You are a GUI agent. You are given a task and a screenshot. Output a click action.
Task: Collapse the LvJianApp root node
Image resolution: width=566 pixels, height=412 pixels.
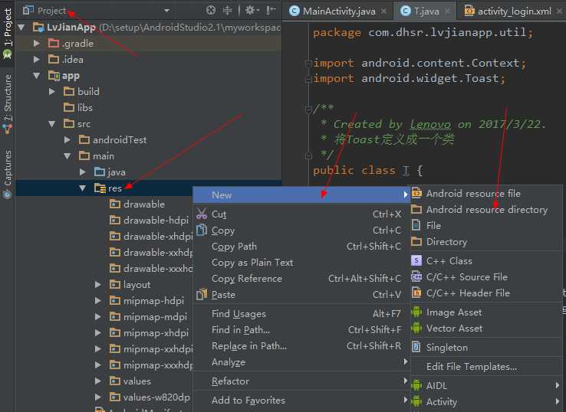pos(21,27)
